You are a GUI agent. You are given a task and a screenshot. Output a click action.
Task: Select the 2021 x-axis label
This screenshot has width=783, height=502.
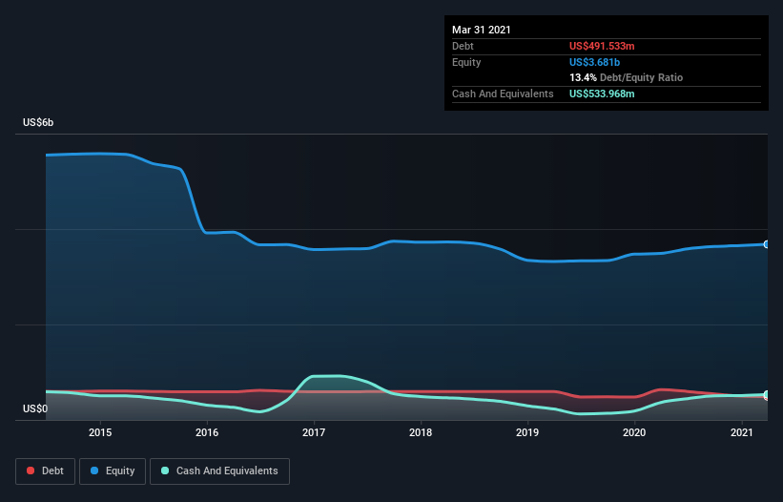pos(742,432)
